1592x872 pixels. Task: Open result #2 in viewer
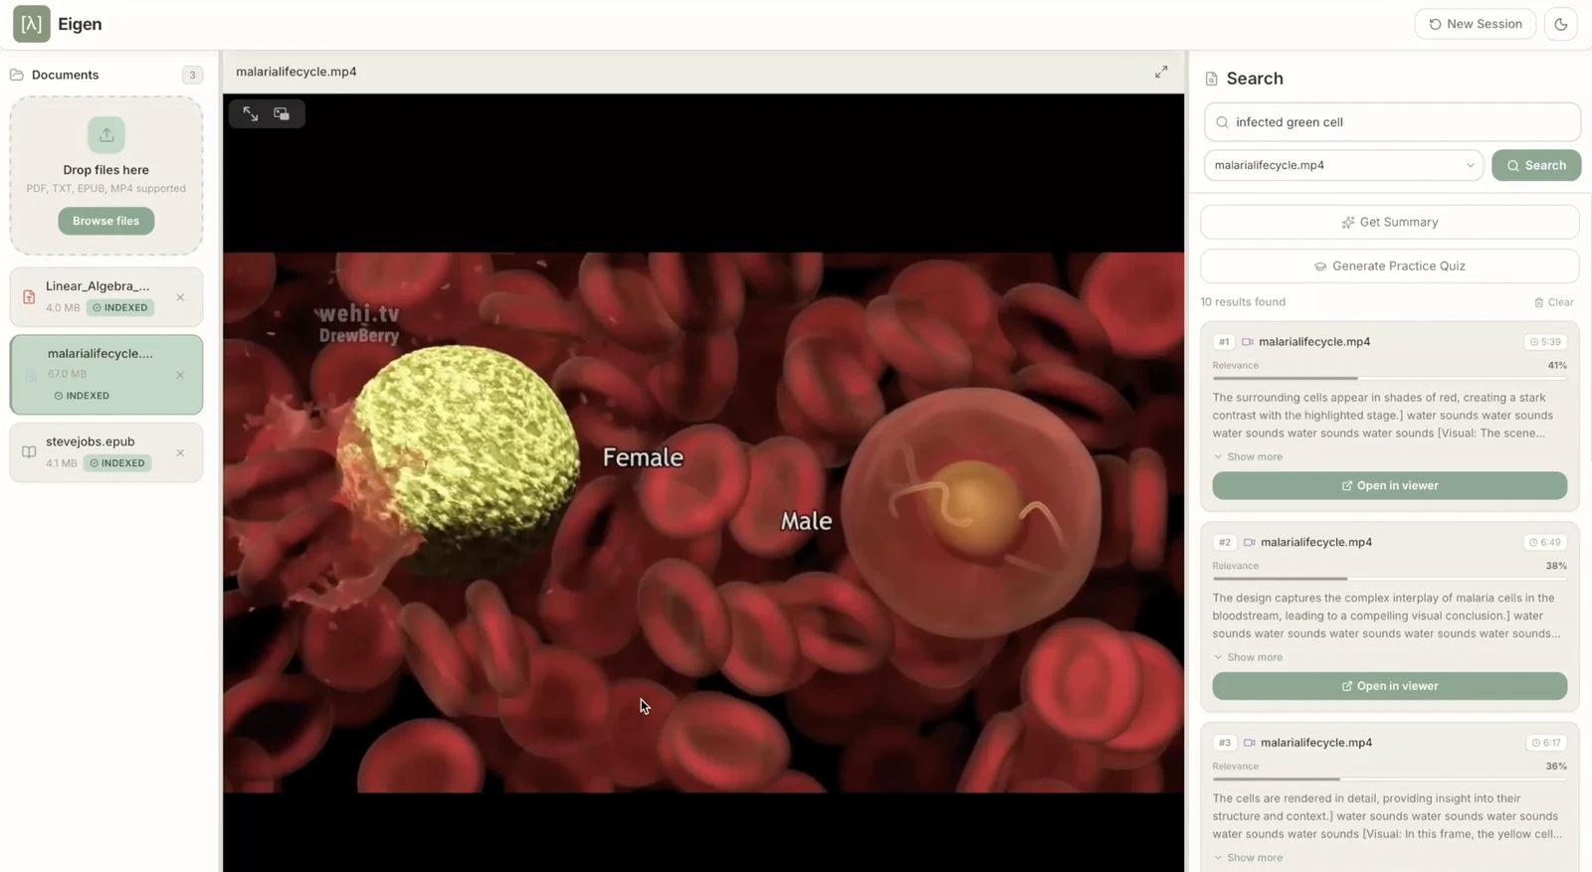click(x=1390, y=686)
